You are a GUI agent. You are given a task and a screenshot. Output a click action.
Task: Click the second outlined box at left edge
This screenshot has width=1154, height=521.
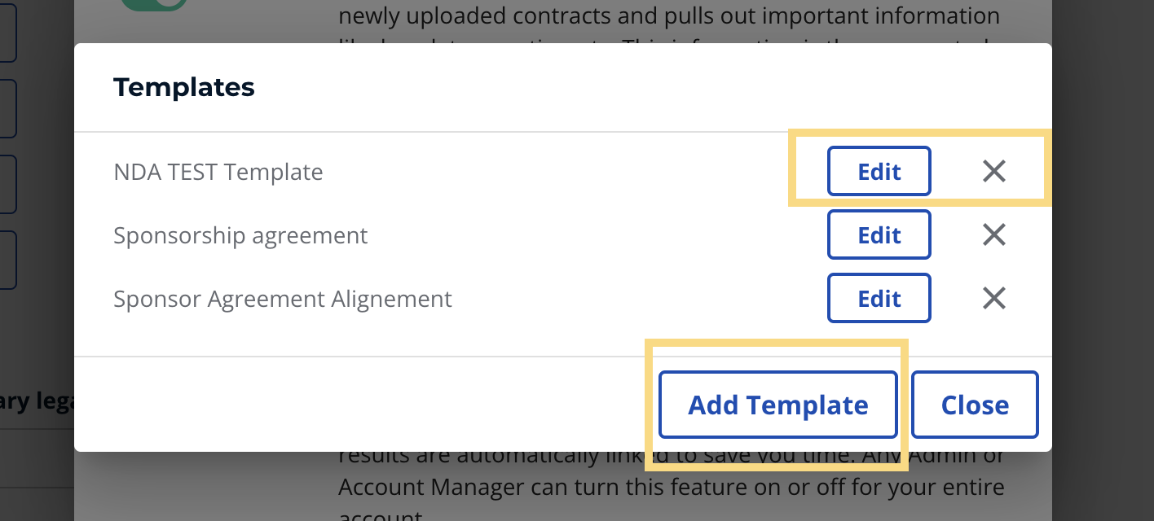click(x=7, y=108)
